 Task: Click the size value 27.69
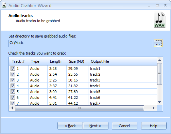pyautogui.click(x=73, y=92)
